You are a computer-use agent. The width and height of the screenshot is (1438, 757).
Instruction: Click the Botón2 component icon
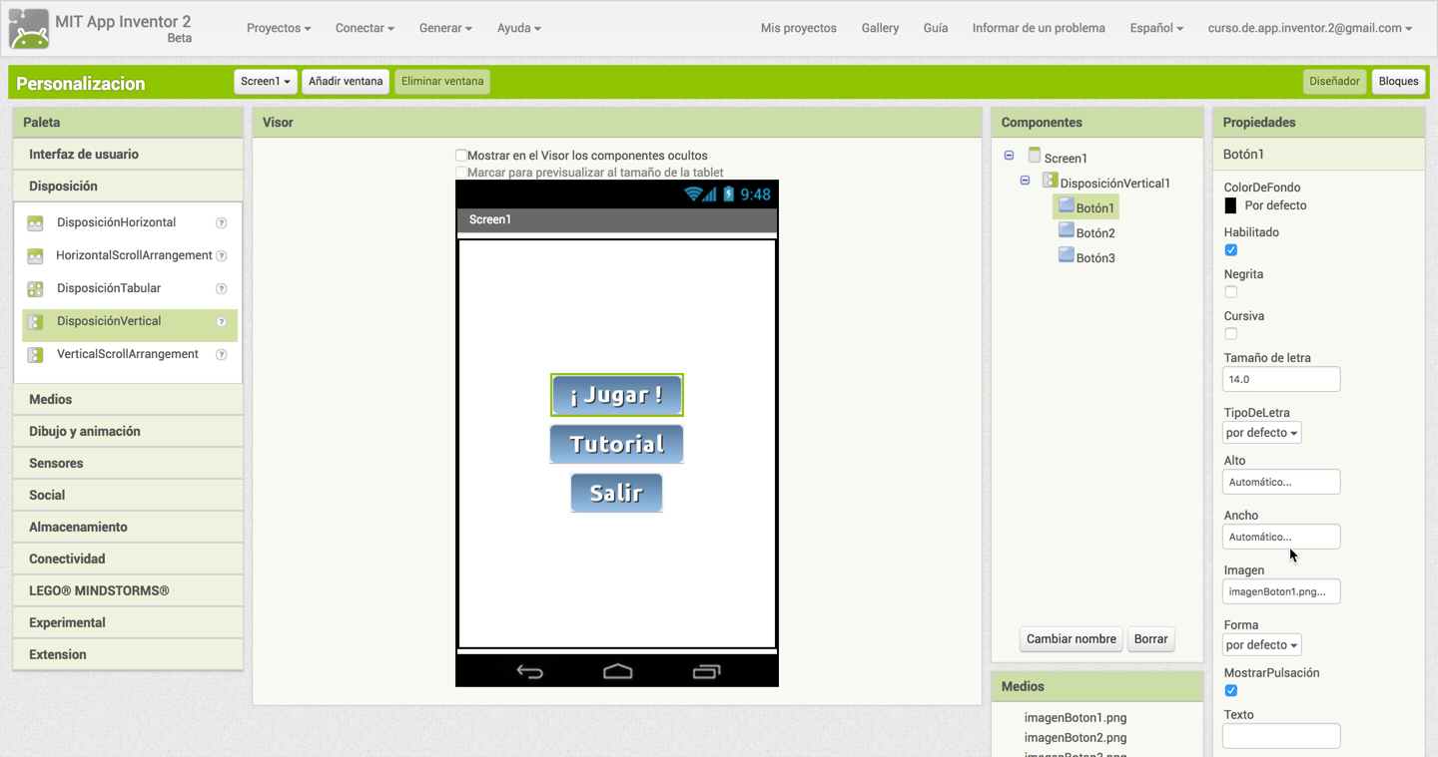[x=1066, y=230]
